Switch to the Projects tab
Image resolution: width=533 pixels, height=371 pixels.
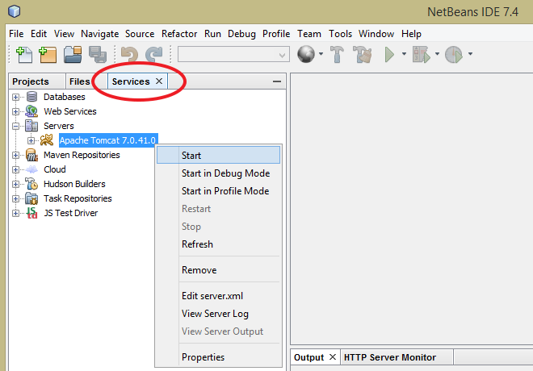coord(31,81)
